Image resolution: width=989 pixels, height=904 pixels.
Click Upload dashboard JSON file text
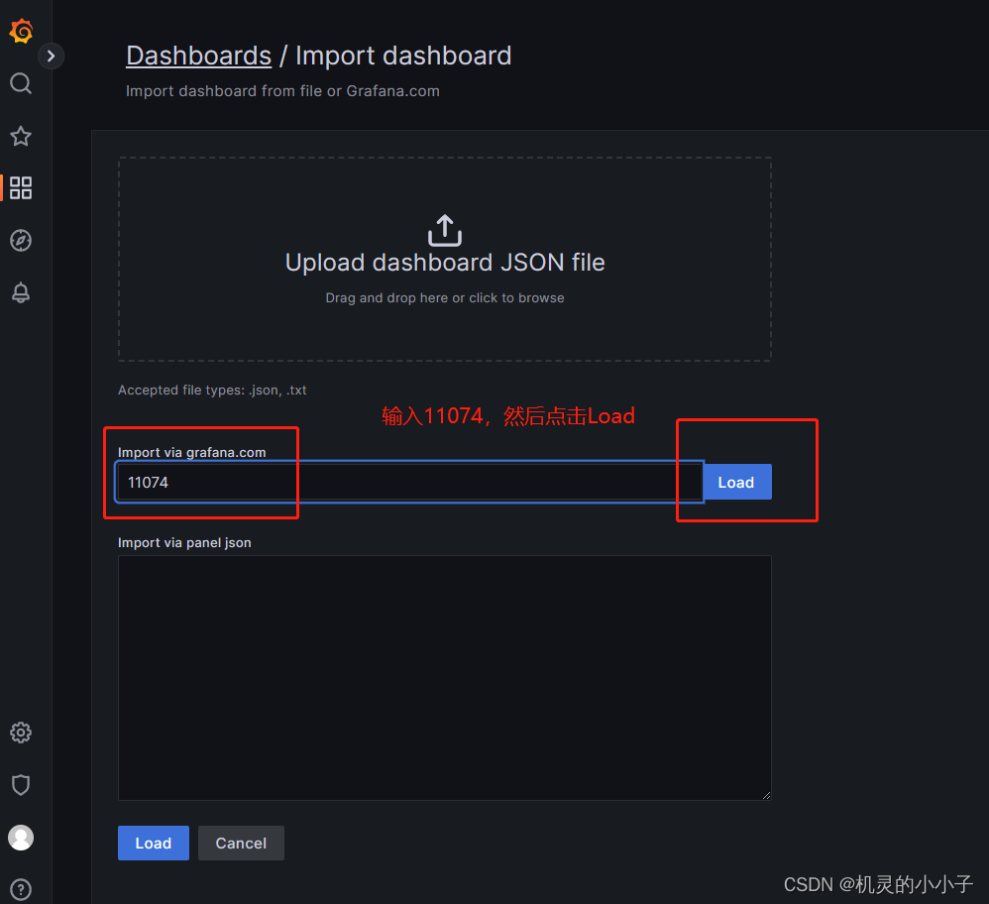[x=445, y=263]
